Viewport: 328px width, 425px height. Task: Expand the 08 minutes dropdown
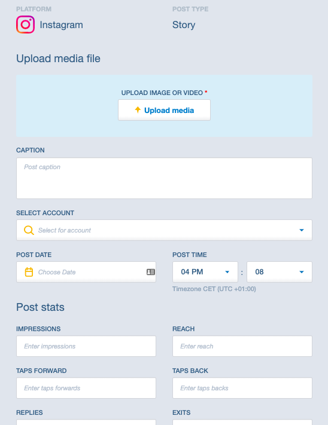coord(280,272)
